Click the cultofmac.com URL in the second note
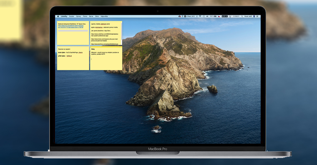This screenshot has height=165, width=317. tap(105, 35)
